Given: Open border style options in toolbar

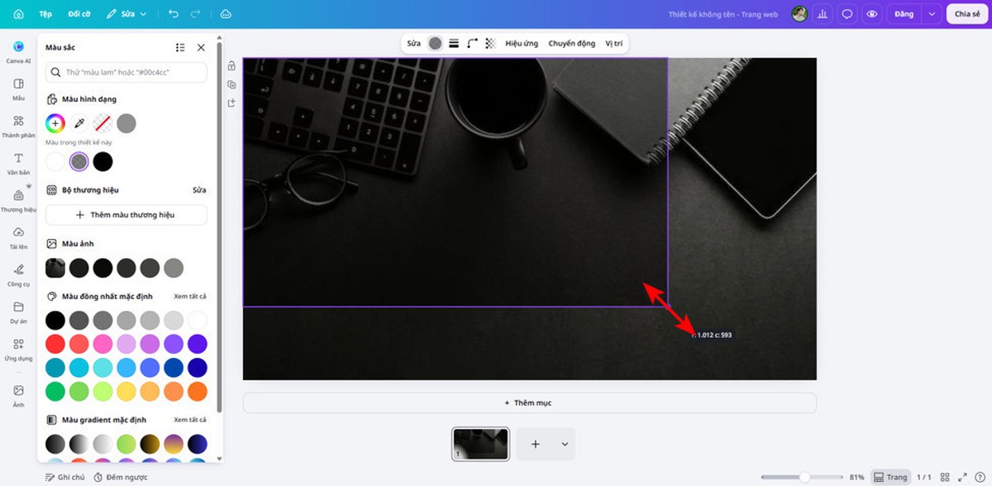Looking at the screenshot, I should [454, 43].
